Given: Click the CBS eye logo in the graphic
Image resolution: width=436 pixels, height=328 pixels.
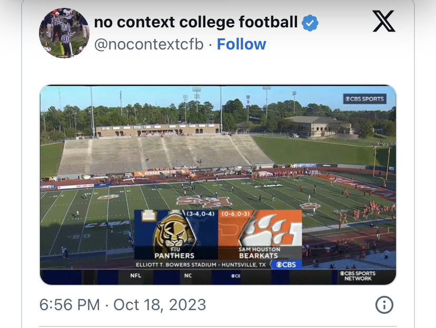Looking at the screenshot, I should tap(286, 264).
